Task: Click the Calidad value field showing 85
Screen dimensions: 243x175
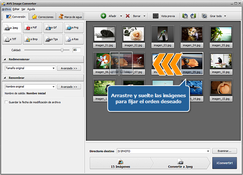Action: tap(77, 50)
